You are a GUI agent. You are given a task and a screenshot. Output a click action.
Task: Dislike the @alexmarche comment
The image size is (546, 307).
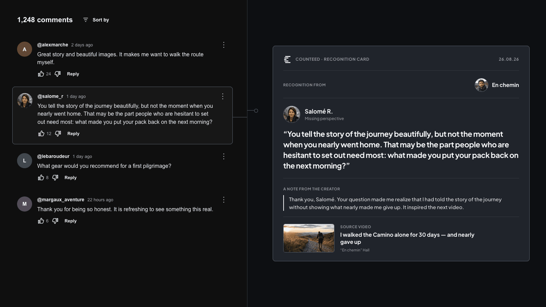(x=58, y=74)
